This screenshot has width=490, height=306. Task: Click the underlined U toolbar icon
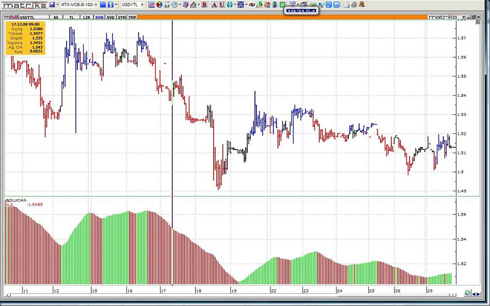click(x=222, y=4)
